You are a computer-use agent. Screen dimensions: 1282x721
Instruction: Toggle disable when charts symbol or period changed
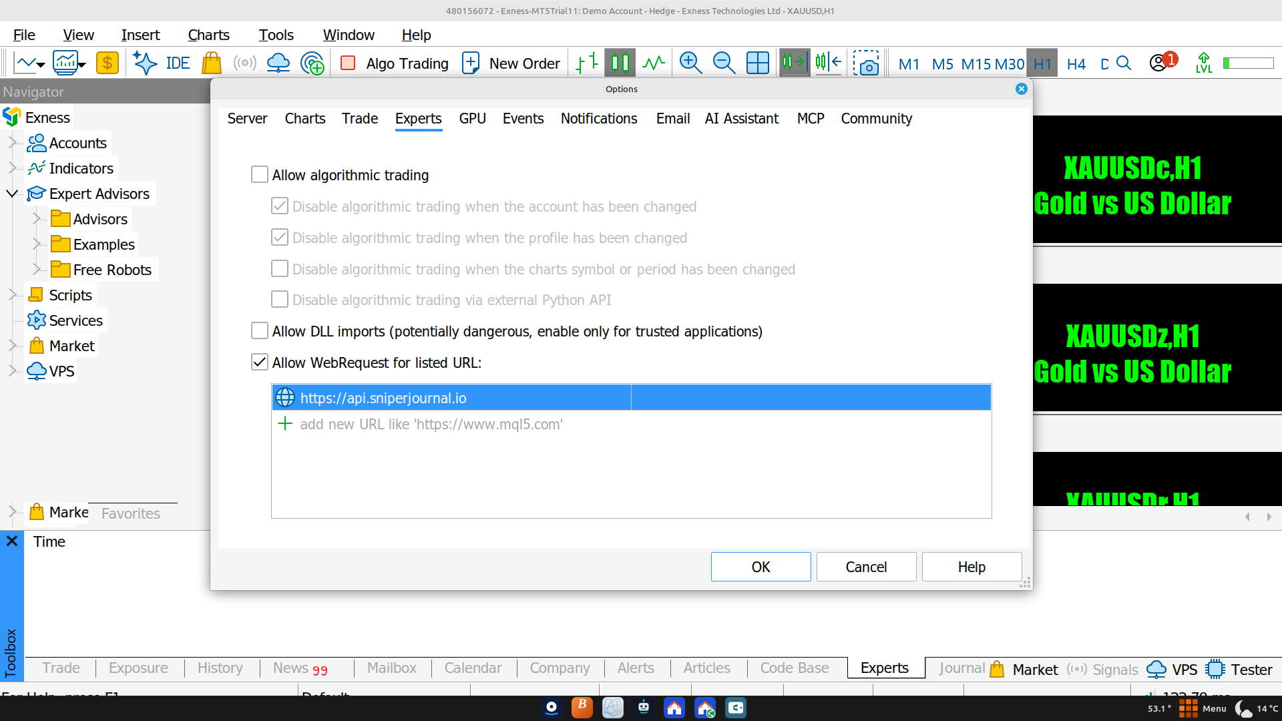pos(280,269)
